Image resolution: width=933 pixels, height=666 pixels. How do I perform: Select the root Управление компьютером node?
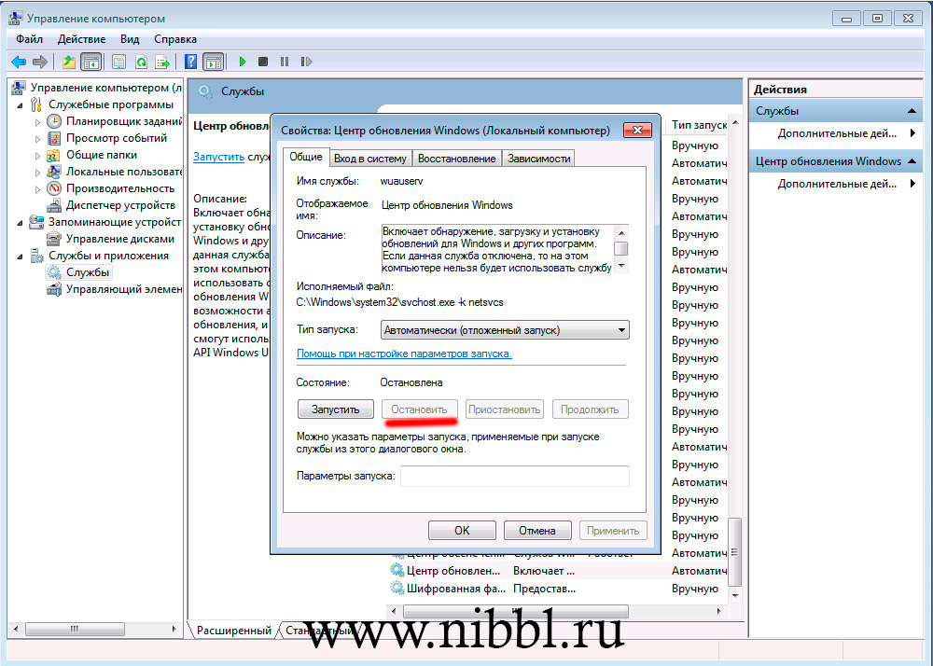click(x=106, y=88)
